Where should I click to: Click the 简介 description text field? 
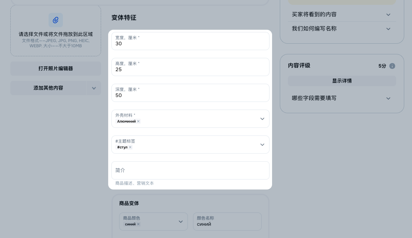[190, 170]
